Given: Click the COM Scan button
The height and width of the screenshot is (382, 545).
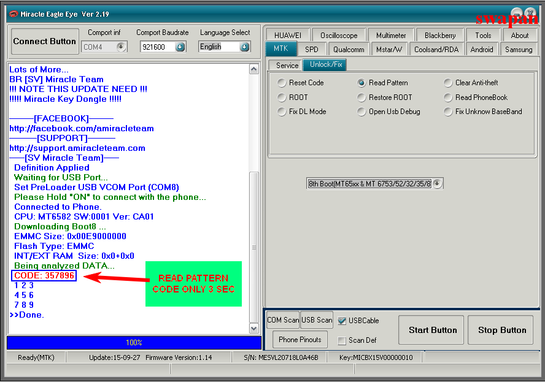Looking at the screenshot, I should [282, 320].
